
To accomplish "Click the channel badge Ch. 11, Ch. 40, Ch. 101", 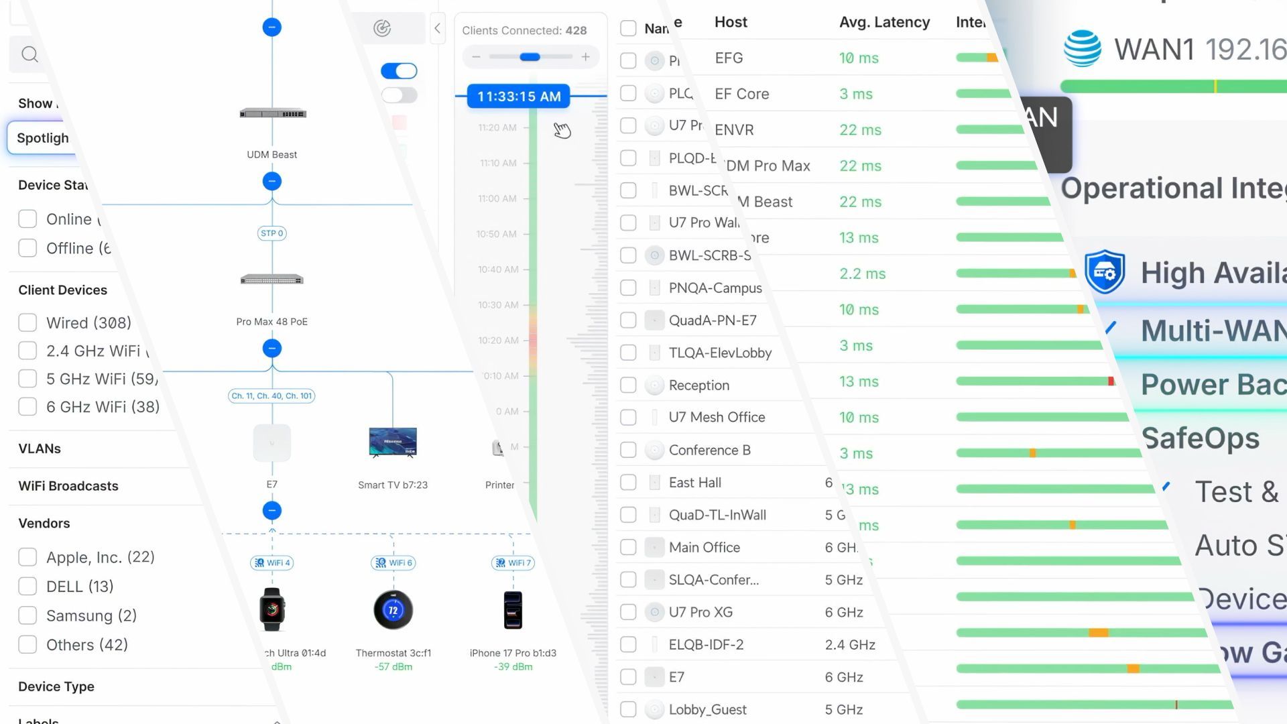I will coord(272,396).
